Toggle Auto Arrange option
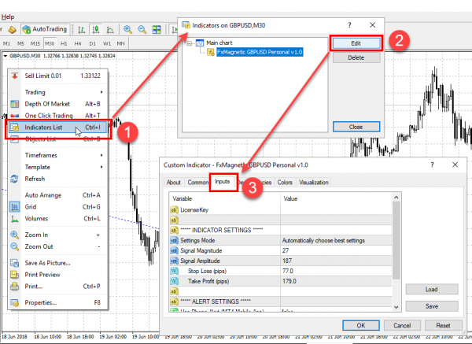 tap(57, 195)
